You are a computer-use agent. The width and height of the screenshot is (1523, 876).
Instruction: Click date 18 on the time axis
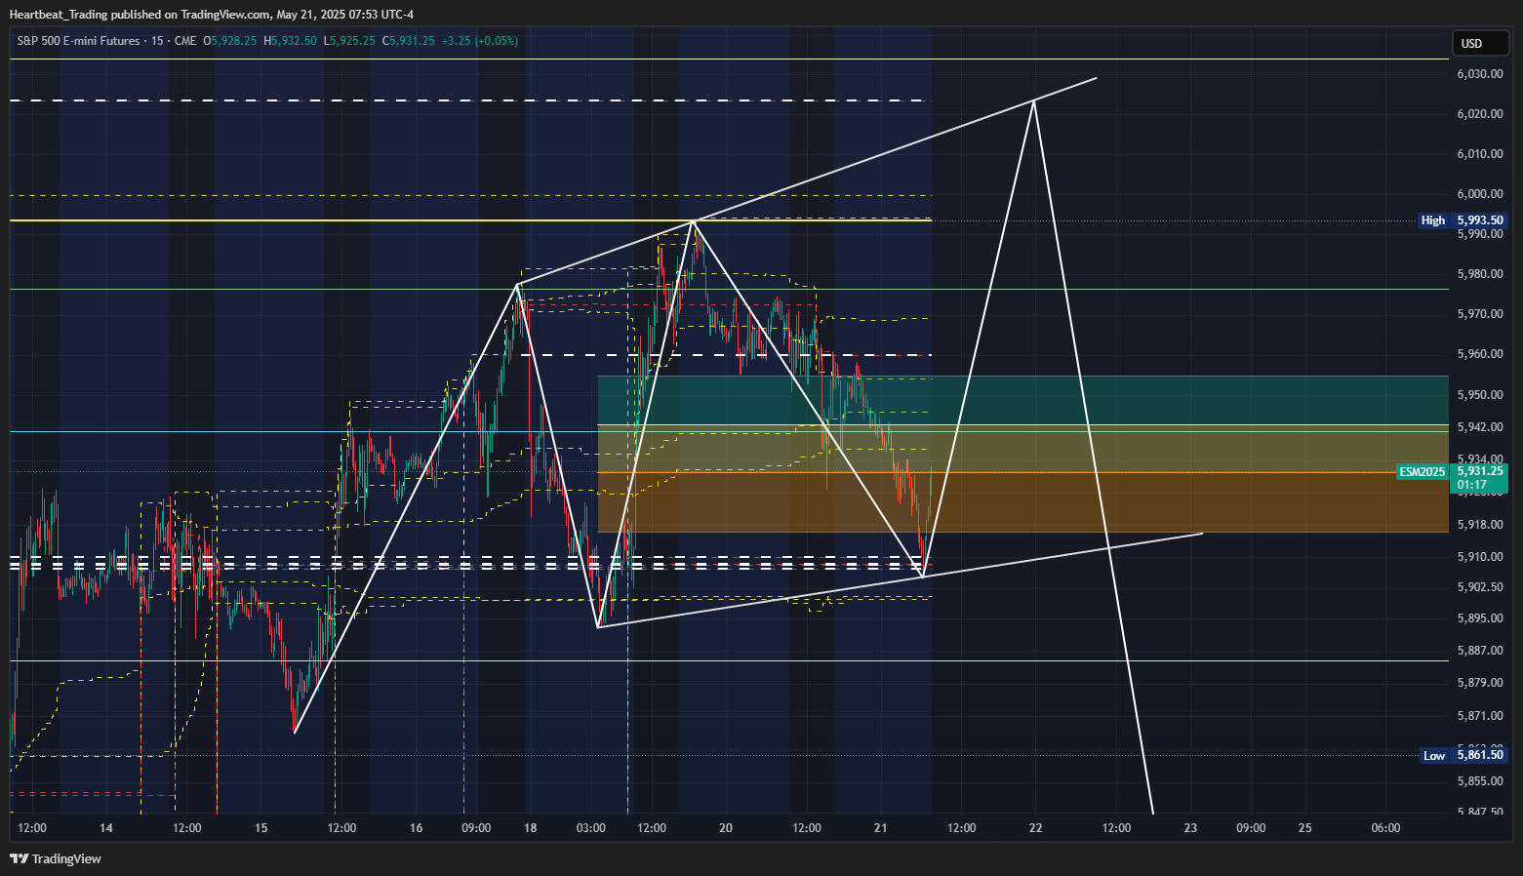(531, 828)
